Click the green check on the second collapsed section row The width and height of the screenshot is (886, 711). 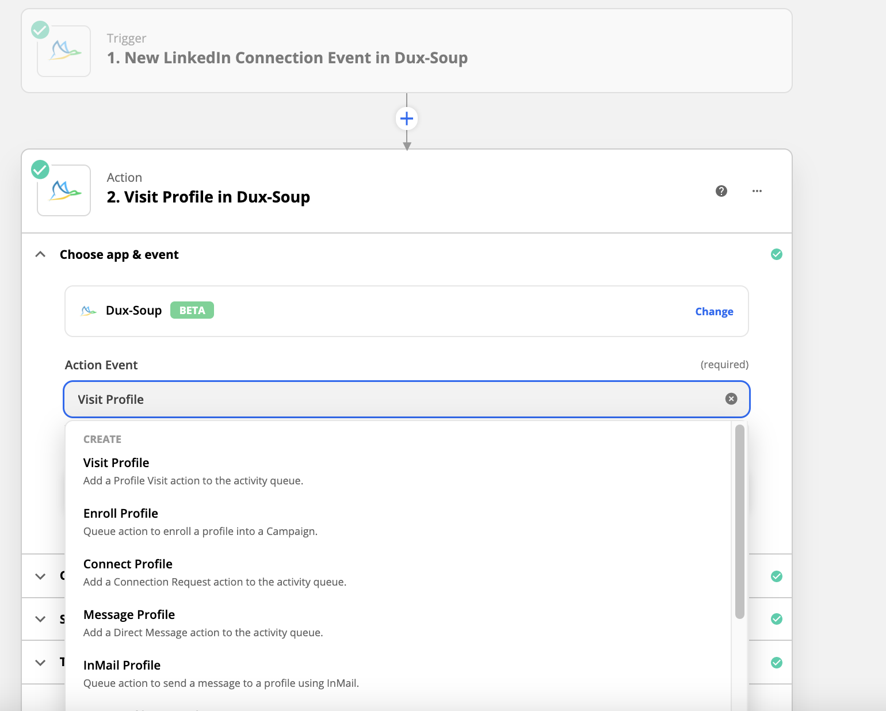[777, 619]
